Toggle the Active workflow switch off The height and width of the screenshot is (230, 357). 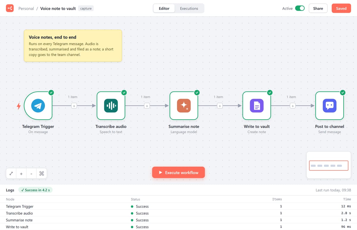tap(300, 8)
